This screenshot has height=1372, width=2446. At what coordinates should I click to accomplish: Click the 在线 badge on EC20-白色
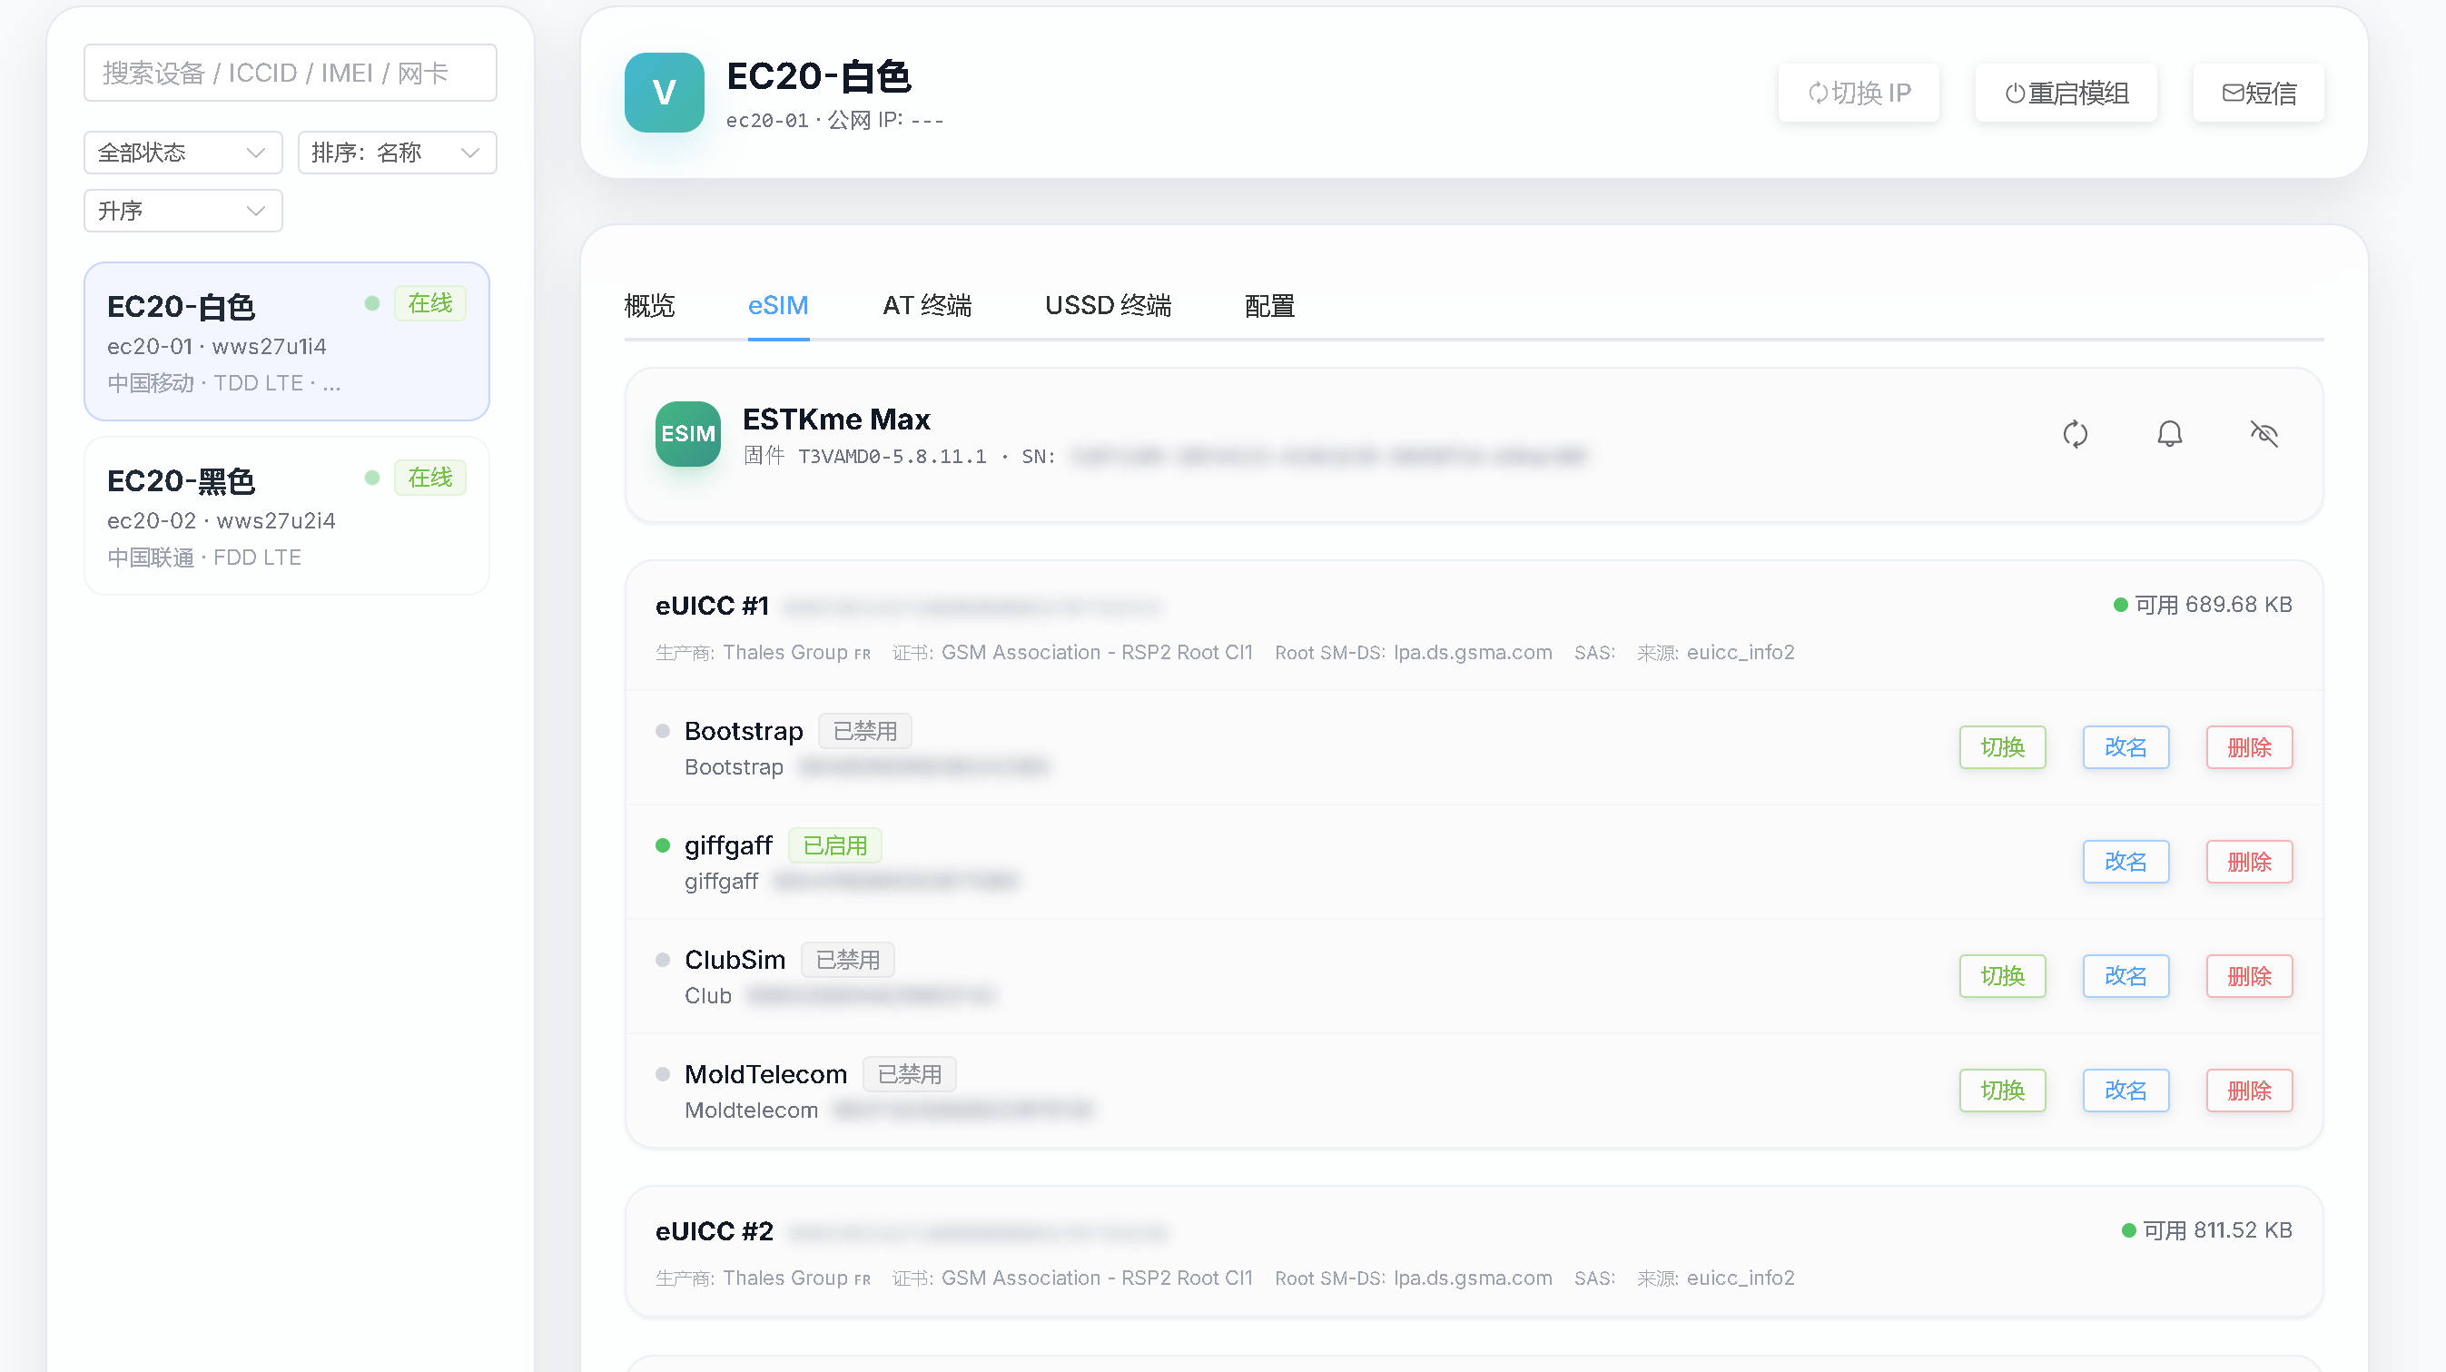tap(430, 303)
